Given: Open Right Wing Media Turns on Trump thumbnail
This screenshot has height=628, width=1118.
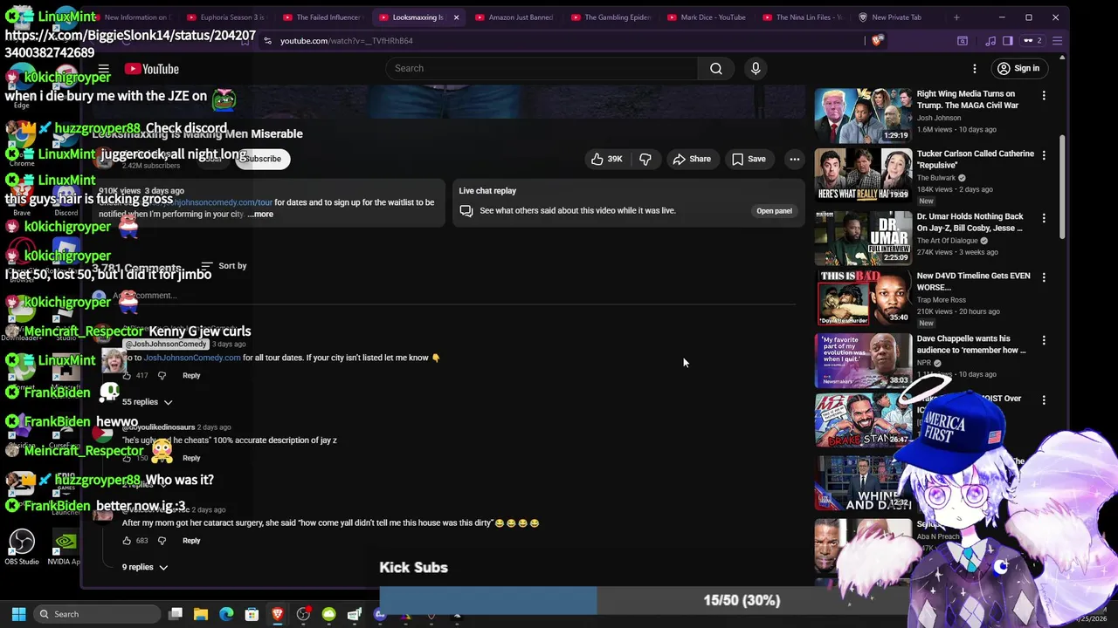Looking at the screenshot, I should coord(863,114).
